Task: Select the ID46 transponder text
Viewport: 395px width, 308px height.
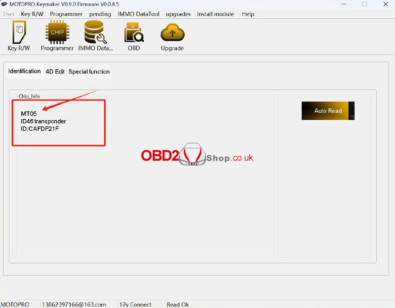Action: point(43,121)
